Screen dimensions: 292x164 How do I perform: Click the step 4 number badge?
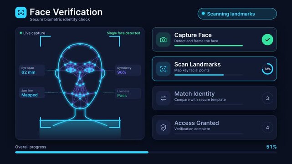pyautogui.click(x=267, y=128)
